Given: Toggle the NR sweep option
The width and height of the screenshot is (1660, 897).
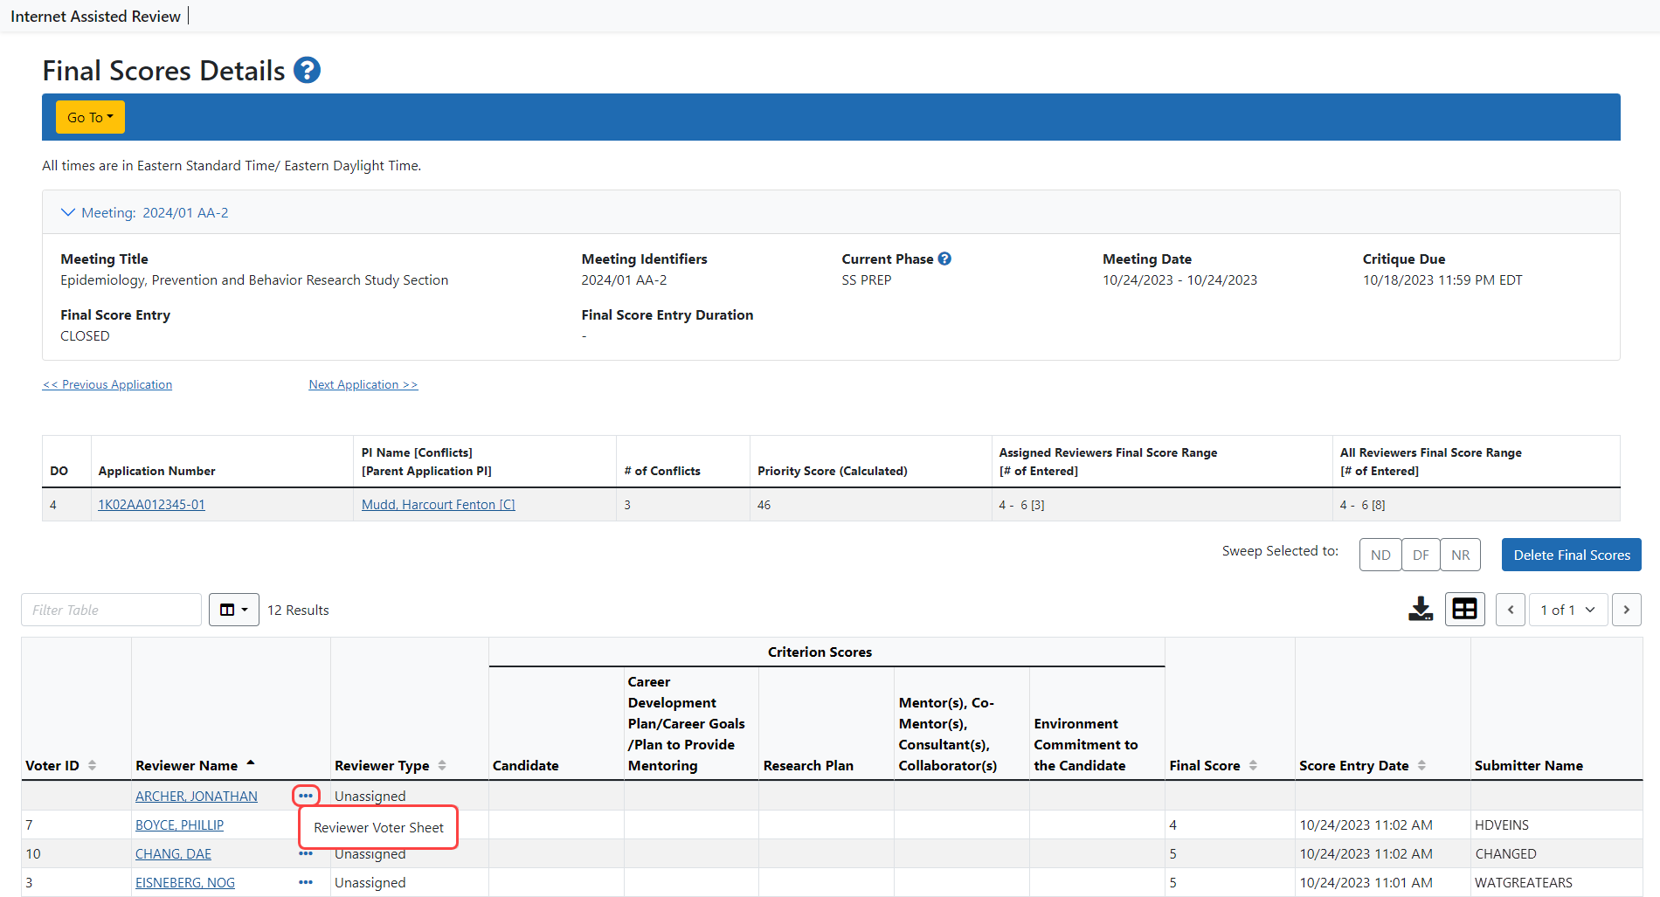Looking at the screenshot, I should [x=1460, y=555].
